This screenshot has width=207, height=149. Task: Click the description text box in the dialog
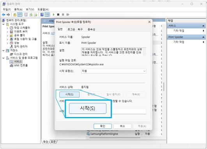click(113, 51)
